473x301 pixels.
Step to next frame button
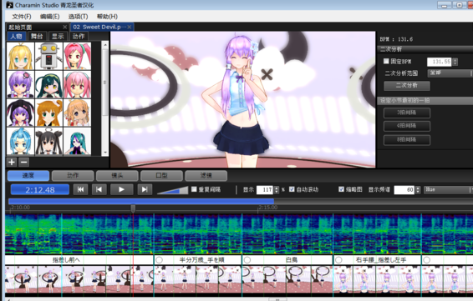145,189
